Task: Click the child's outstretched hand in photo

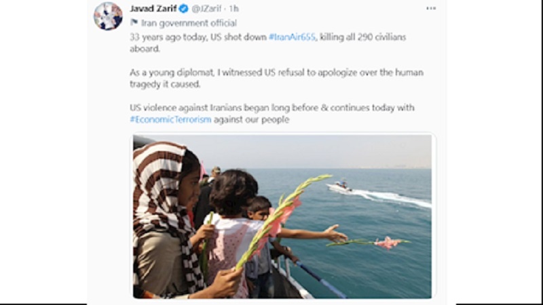Action: point(335,234)
